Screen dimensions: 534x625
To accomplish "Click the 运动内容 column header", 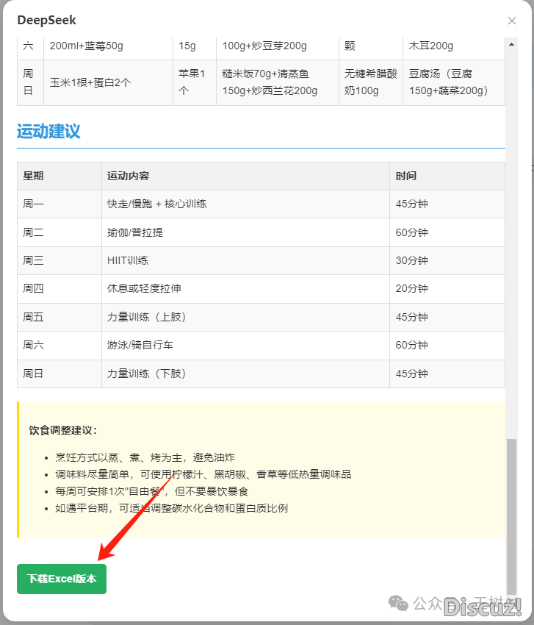I will point(245,176).
